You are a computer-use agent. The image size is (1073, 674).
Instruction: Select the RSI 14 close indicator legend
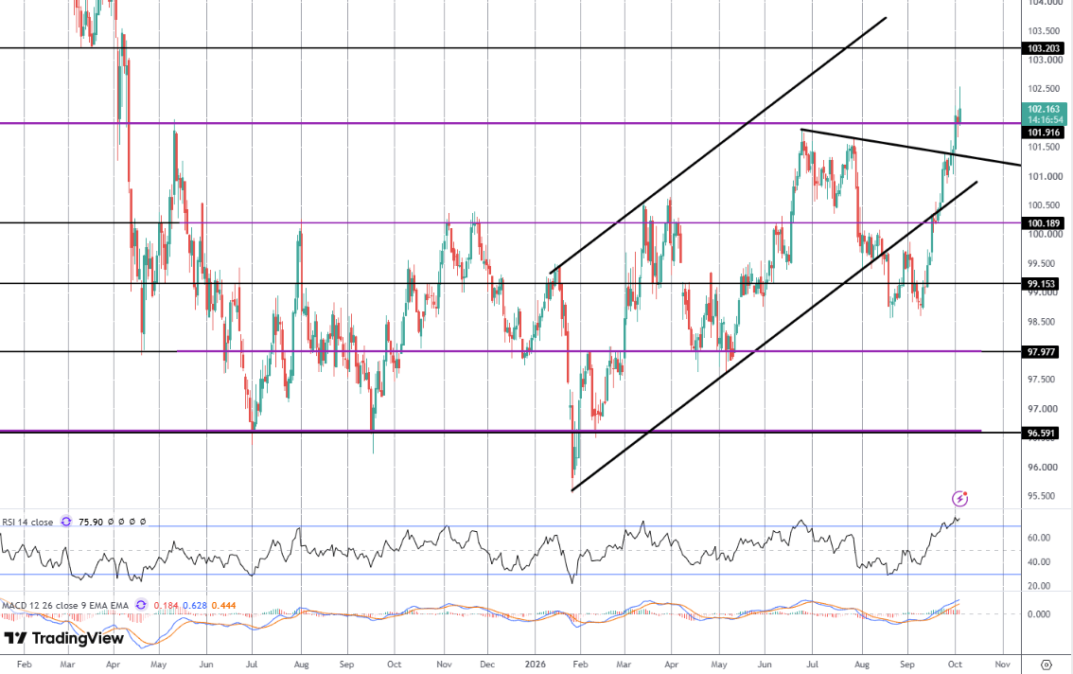click(27, 522)
